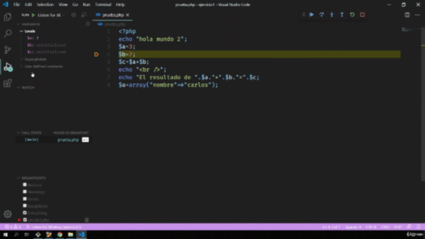This screenshot has width=425, height=239.
Task: Select the $b variable in Locals
Action: pyautogui.click(x=46, y=45)
